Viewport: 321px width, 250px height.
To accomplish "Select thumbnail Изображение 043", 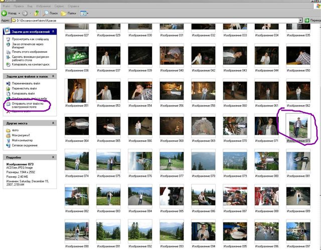I will (x=235, y=56).
